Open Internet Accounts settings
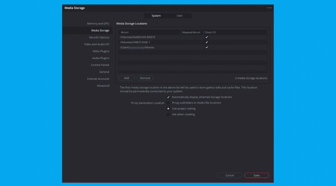Screen dimensions: 336x186 98,79
